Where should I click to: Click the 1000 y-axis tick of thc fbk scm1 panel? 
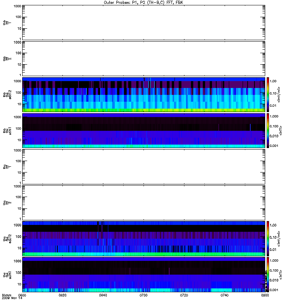click(x=18, y=261)
